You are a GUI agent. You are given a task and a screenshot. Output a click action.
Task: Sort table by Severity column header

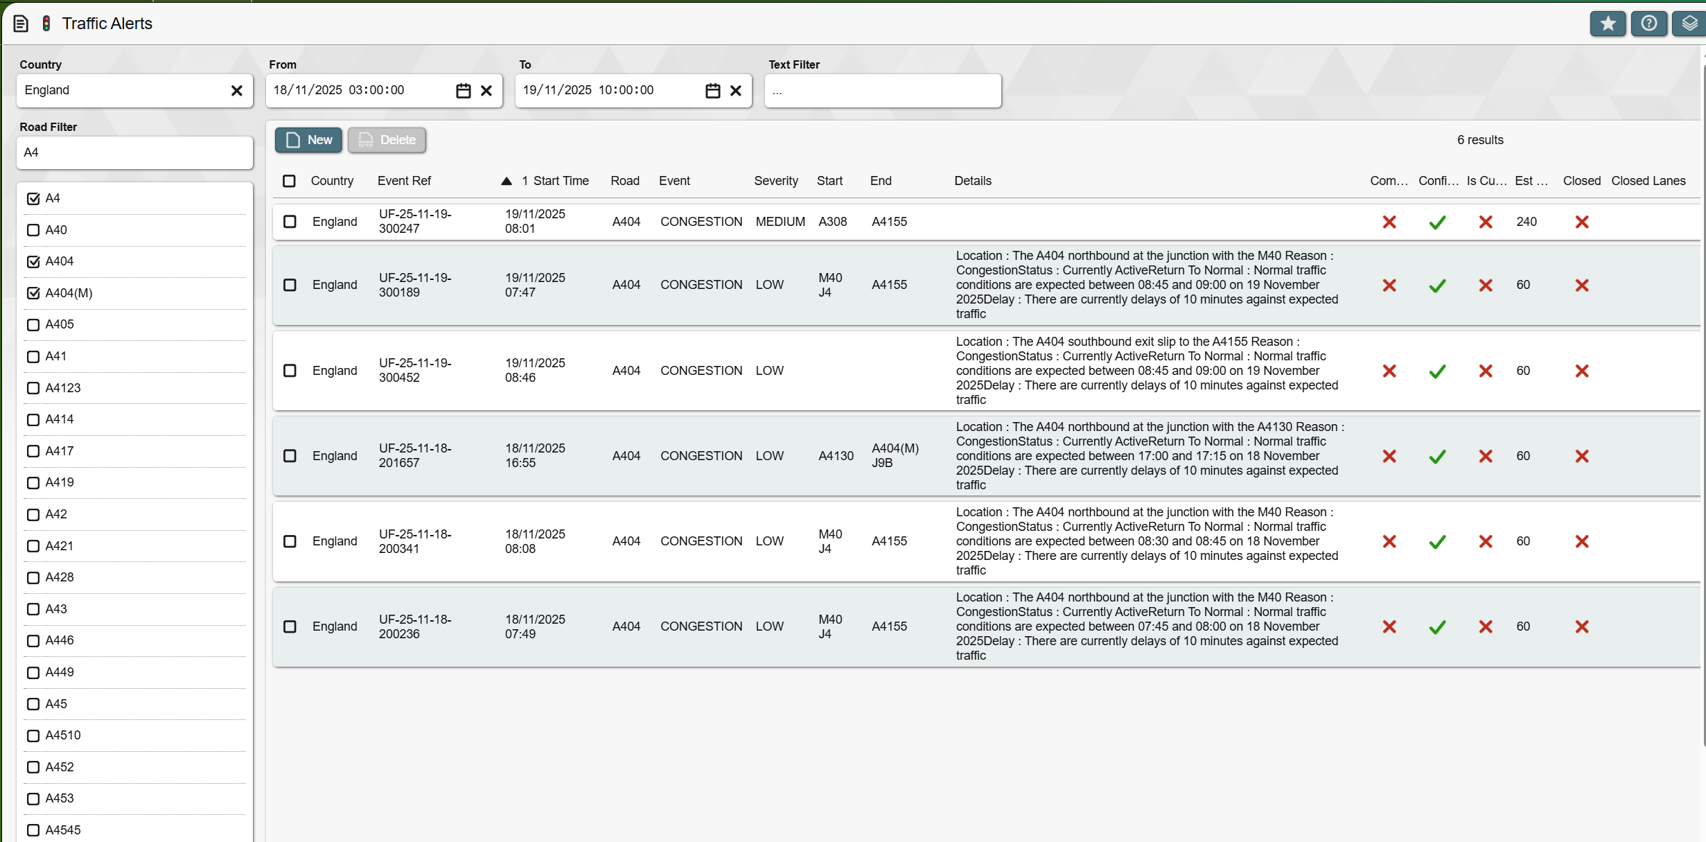point(775,181)
